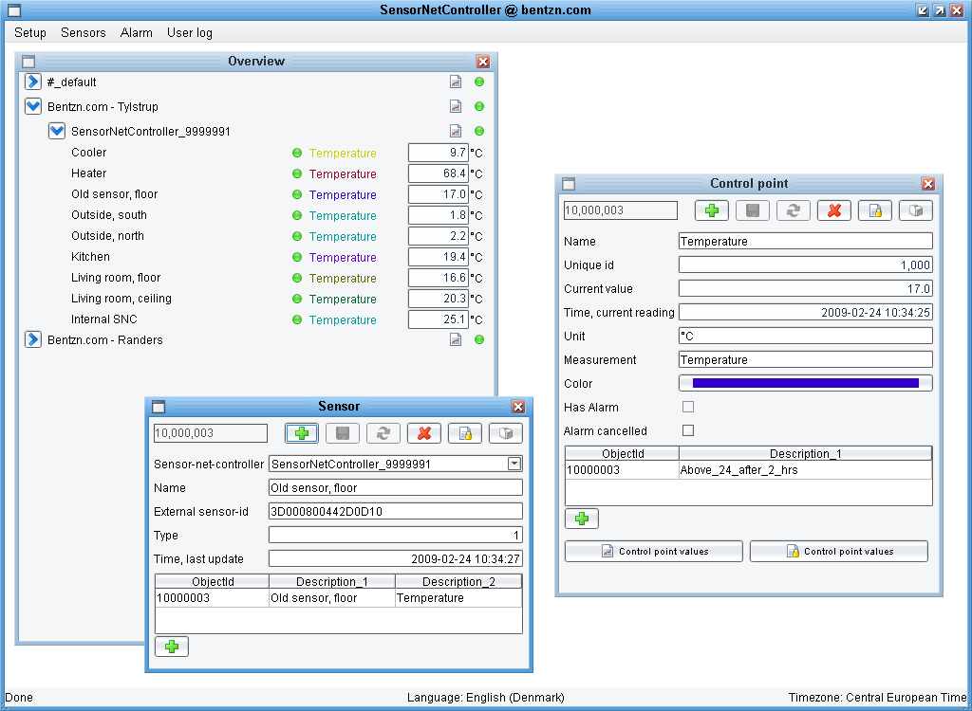Expand the #_default tree node
The height and width of the screenshot is (711, 972).
tap(33, 82)
